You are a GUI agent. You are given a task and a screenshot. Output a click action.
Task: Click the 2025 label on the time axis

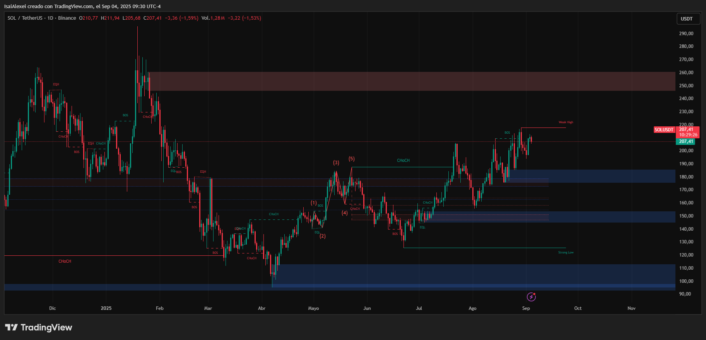coord(106,308)
